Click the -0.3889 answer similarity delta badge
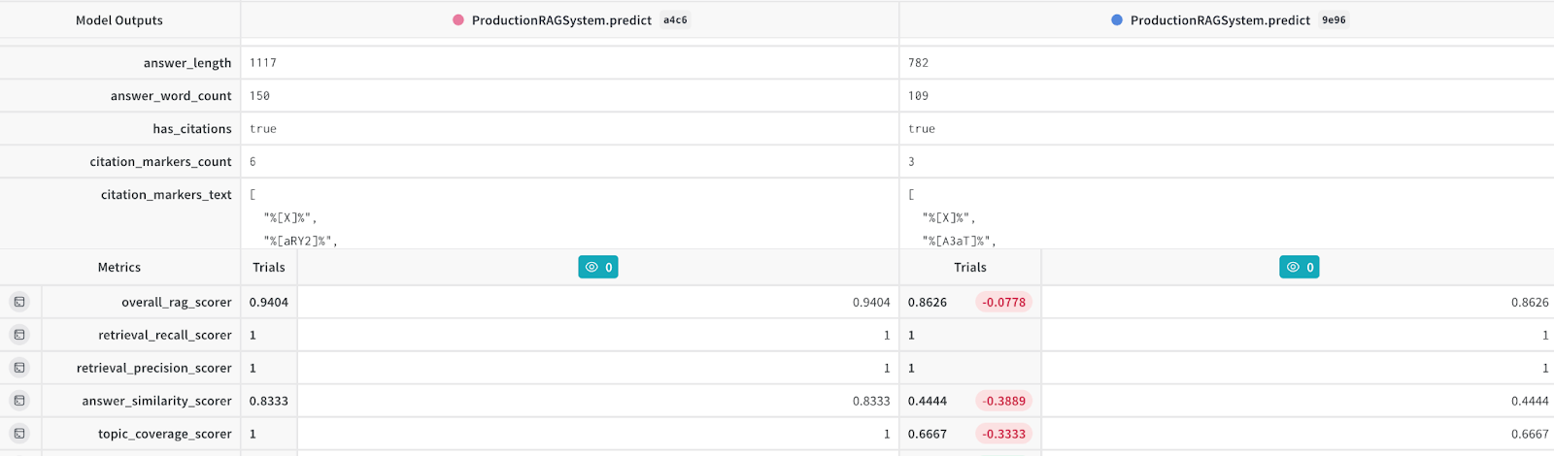 pos(1003,401)
